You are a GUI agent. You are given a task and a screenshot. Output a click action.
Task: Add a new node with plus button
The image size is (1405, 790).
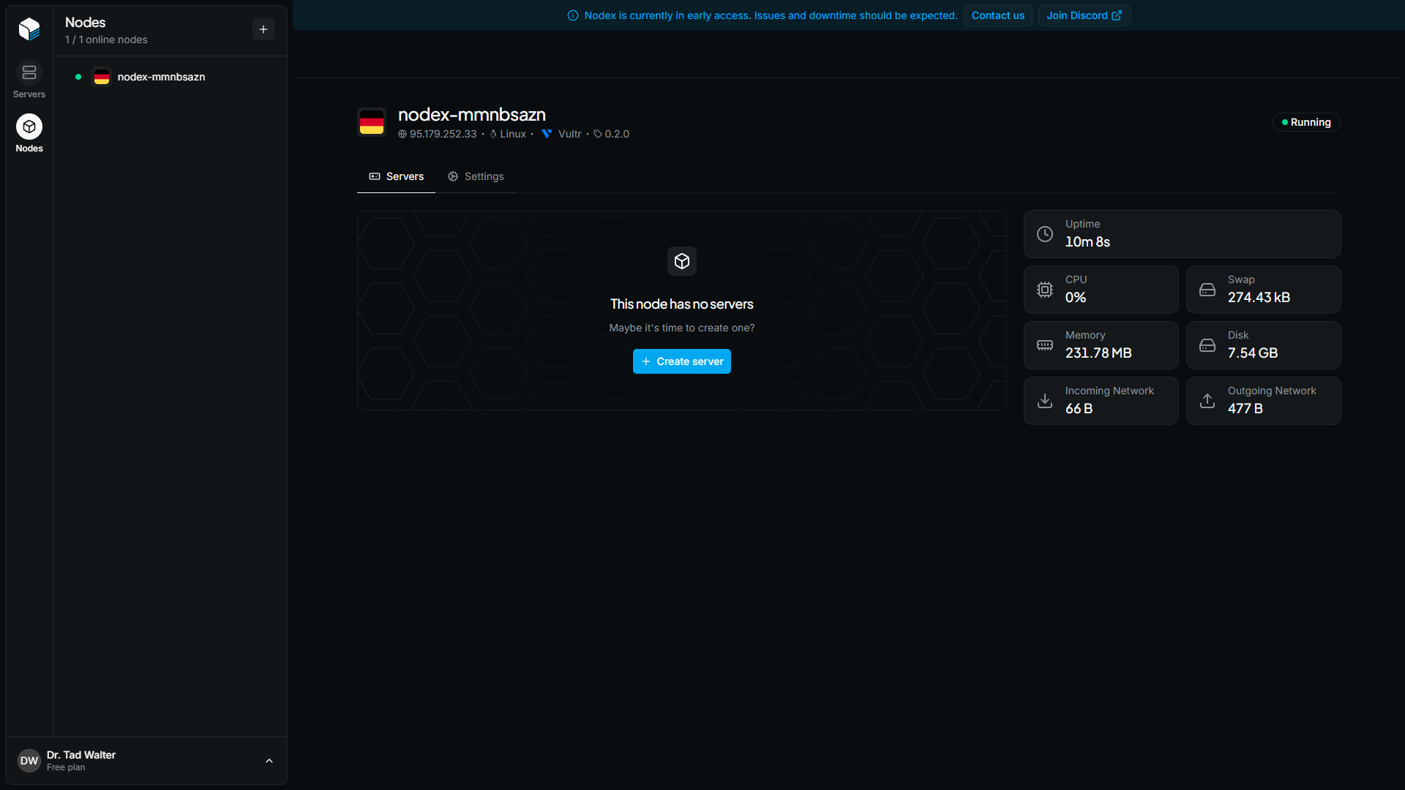[x=263, y=29]
